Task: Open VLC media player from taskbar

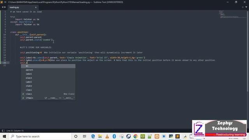Action: [x=107, y=136]
